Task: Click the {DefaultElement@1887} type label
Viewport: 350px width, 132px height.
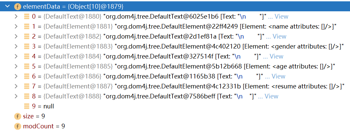Action: click(78, 86)
